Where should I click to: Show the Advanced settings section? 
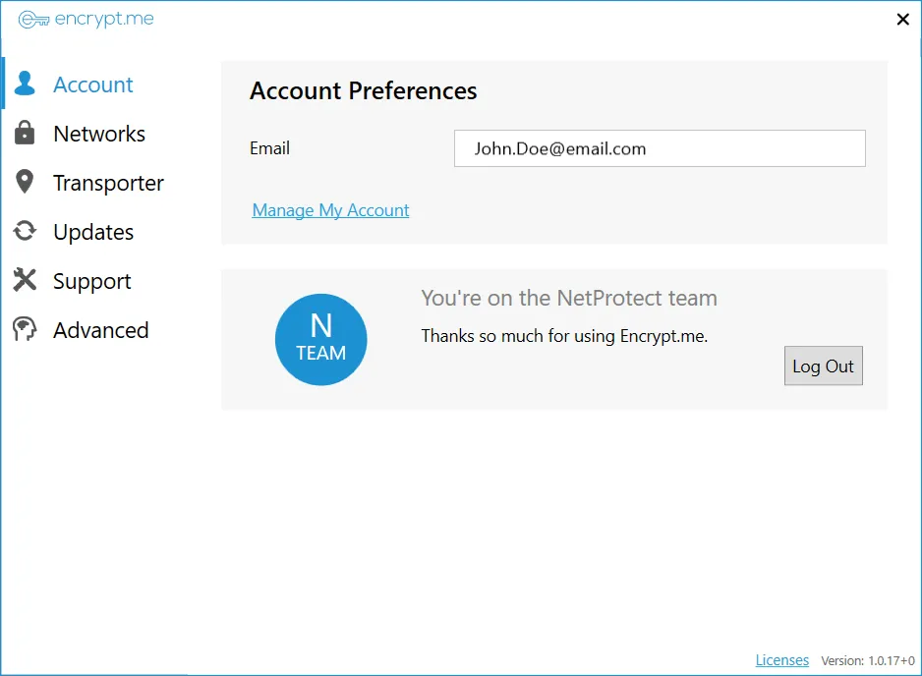101,330
